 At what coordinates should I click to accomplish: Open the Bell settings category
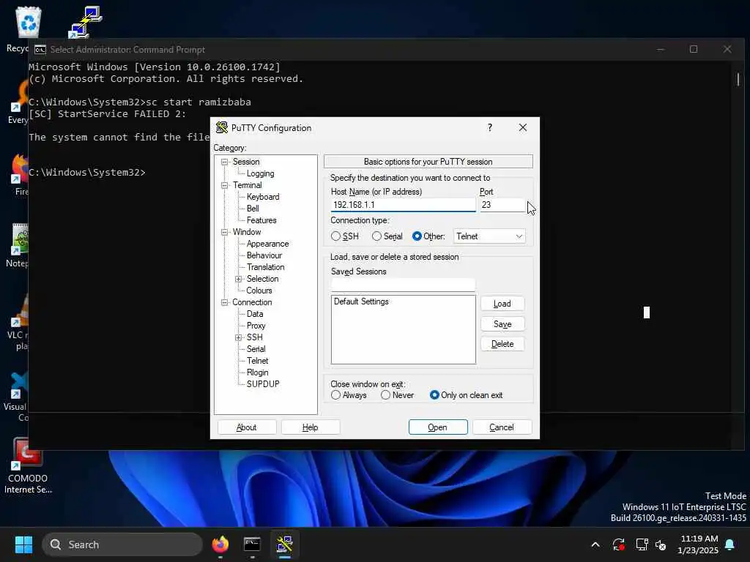click(x=253, y=209)
